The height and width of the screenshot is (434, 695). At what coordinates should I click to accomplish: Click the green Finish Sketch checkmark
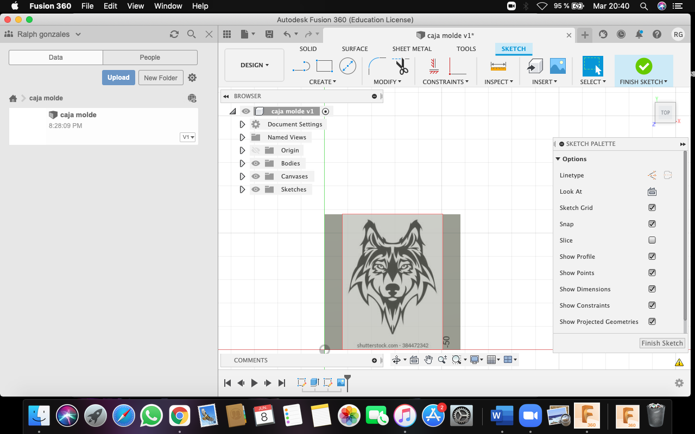coord(644,66)
